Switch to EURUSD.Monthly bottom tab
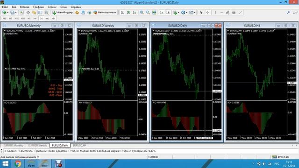Image resolution: width=299 pixels, height=168 pixels. 13,145
